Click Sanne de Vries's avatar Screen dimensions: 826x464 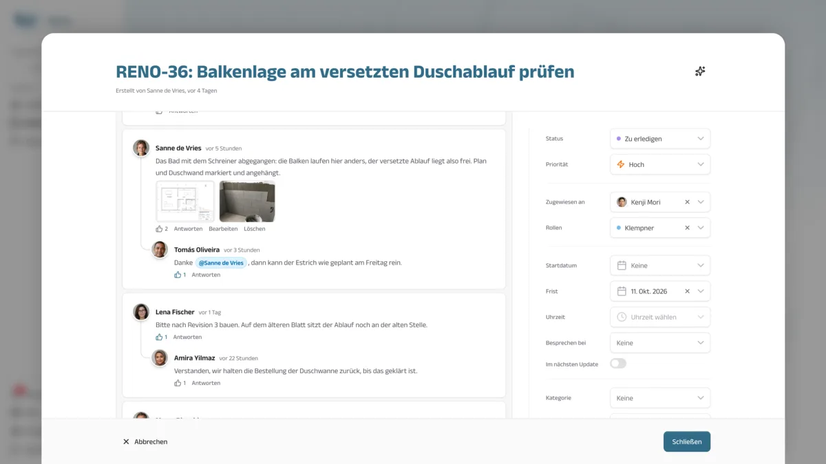[141, 148]
